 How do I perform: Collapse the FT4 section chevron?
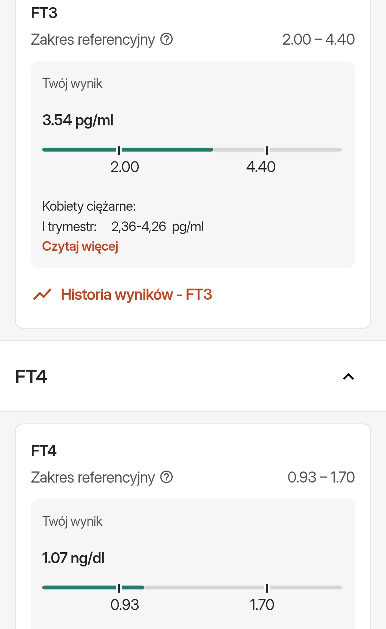point(348,376)
